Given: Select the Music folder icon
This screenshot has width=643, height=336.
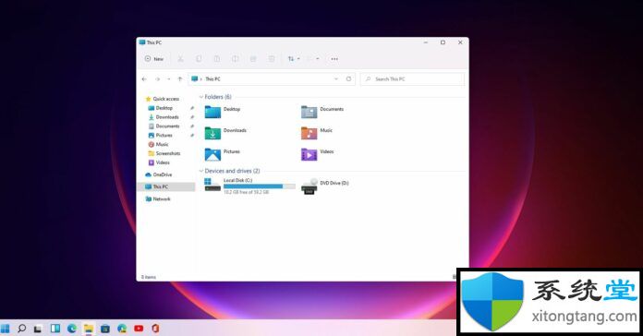Looking at the screenshot, I should pos(309,133).
